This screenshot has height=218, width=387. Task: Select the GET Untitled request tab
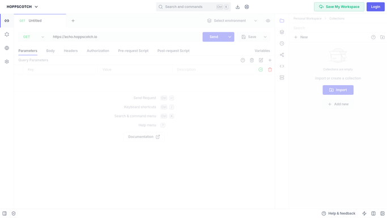[x=40, y=21]
